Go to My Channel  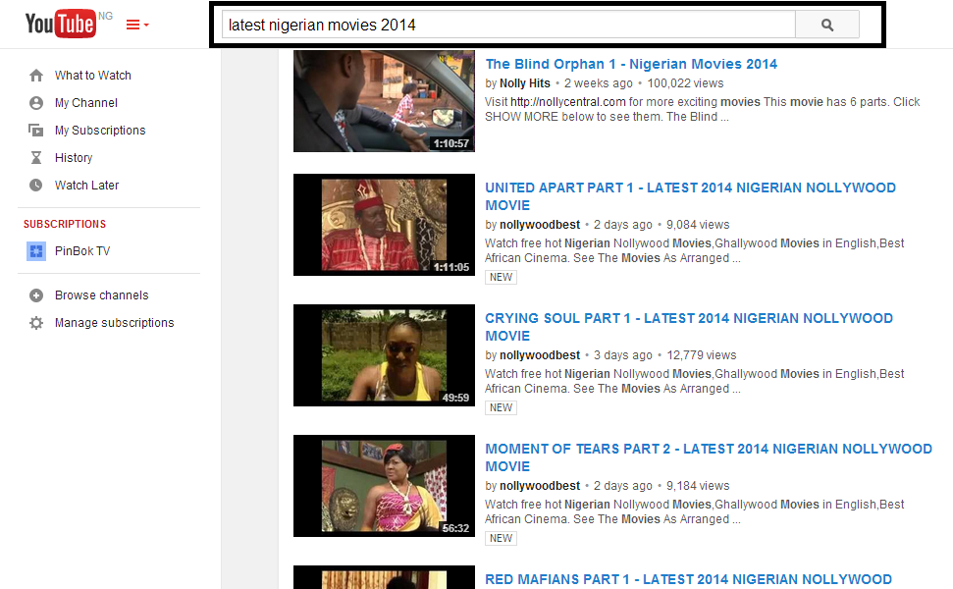pos(86,103)
